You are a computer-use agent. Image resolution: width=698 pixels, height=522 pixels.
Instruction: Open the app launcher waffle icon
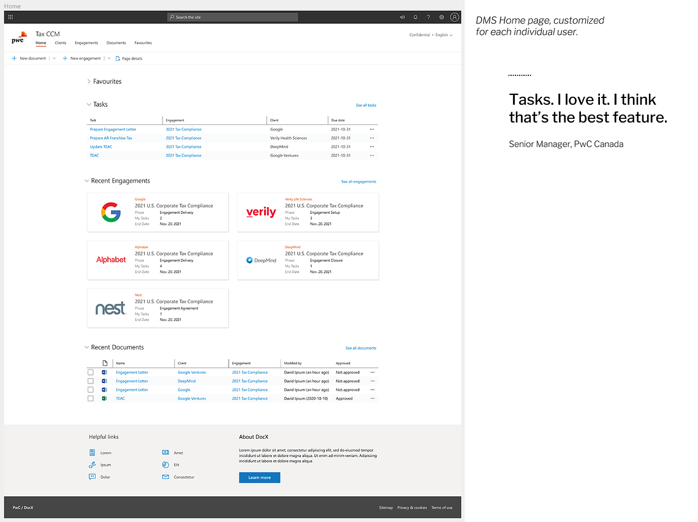10,17
